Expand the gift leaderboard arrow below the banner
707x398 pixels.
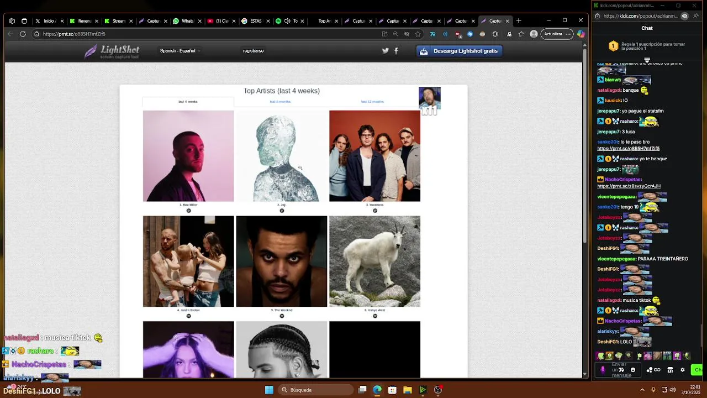coord(647,60)
